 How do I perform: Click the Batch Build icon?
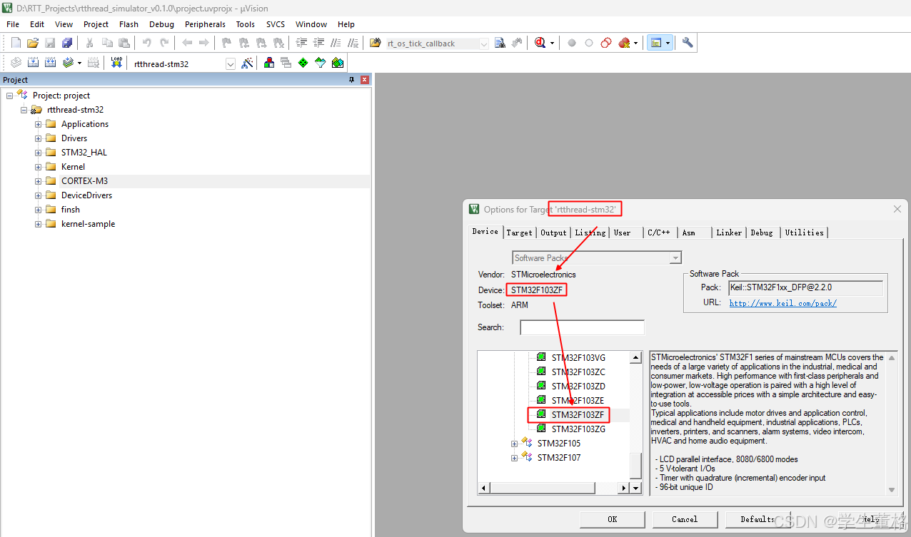tap(68, 63)
